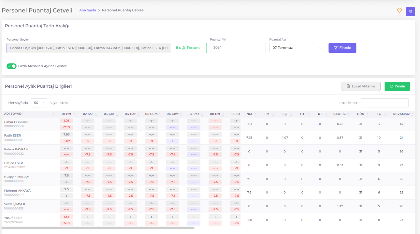Open the Puantaj Ayı dropdown
The height and width of the screenshot is (234, 420).
pyautogui.click(x=297, y=48)
